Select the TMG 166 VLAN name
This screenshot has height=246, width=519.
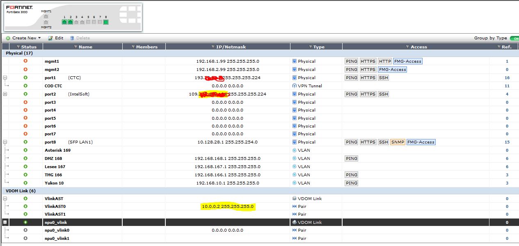click(x=53, y=175)
